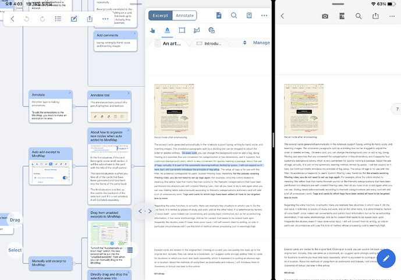Select the hand pointer tool
This screenshot has width=401, height=280.
[x=152, y=30]
